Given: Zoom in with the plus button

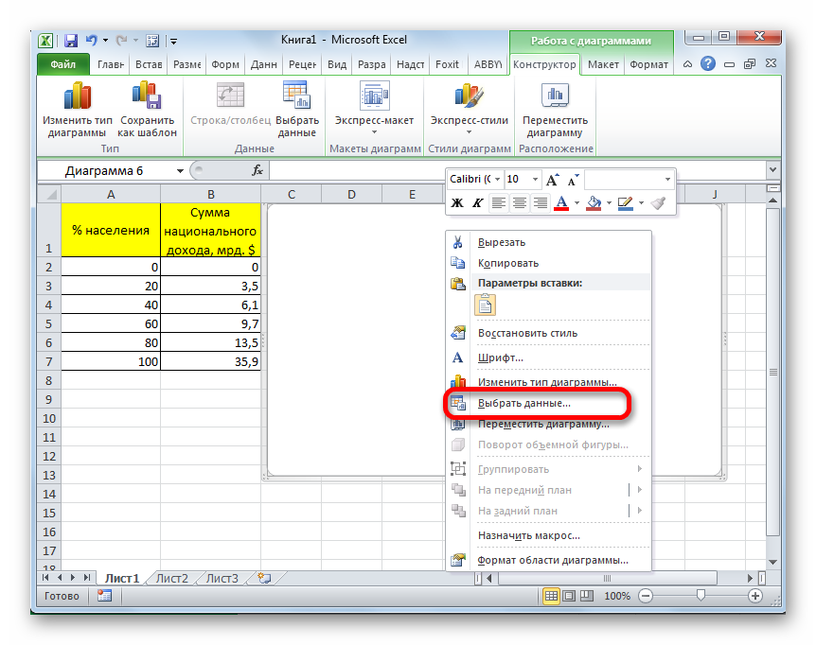Looking at the screenshot, I should (755, 596).
